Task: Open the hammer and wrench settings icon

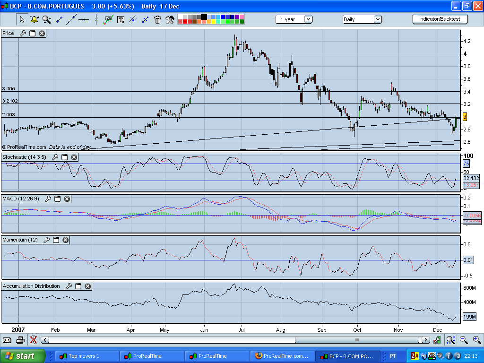Action: coord(170,19)
